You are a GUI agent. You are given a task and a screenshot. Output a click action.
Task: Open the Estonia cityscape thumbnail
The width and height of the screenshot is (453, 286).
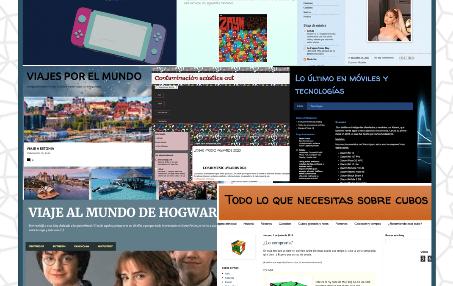(x=88, y=119)
